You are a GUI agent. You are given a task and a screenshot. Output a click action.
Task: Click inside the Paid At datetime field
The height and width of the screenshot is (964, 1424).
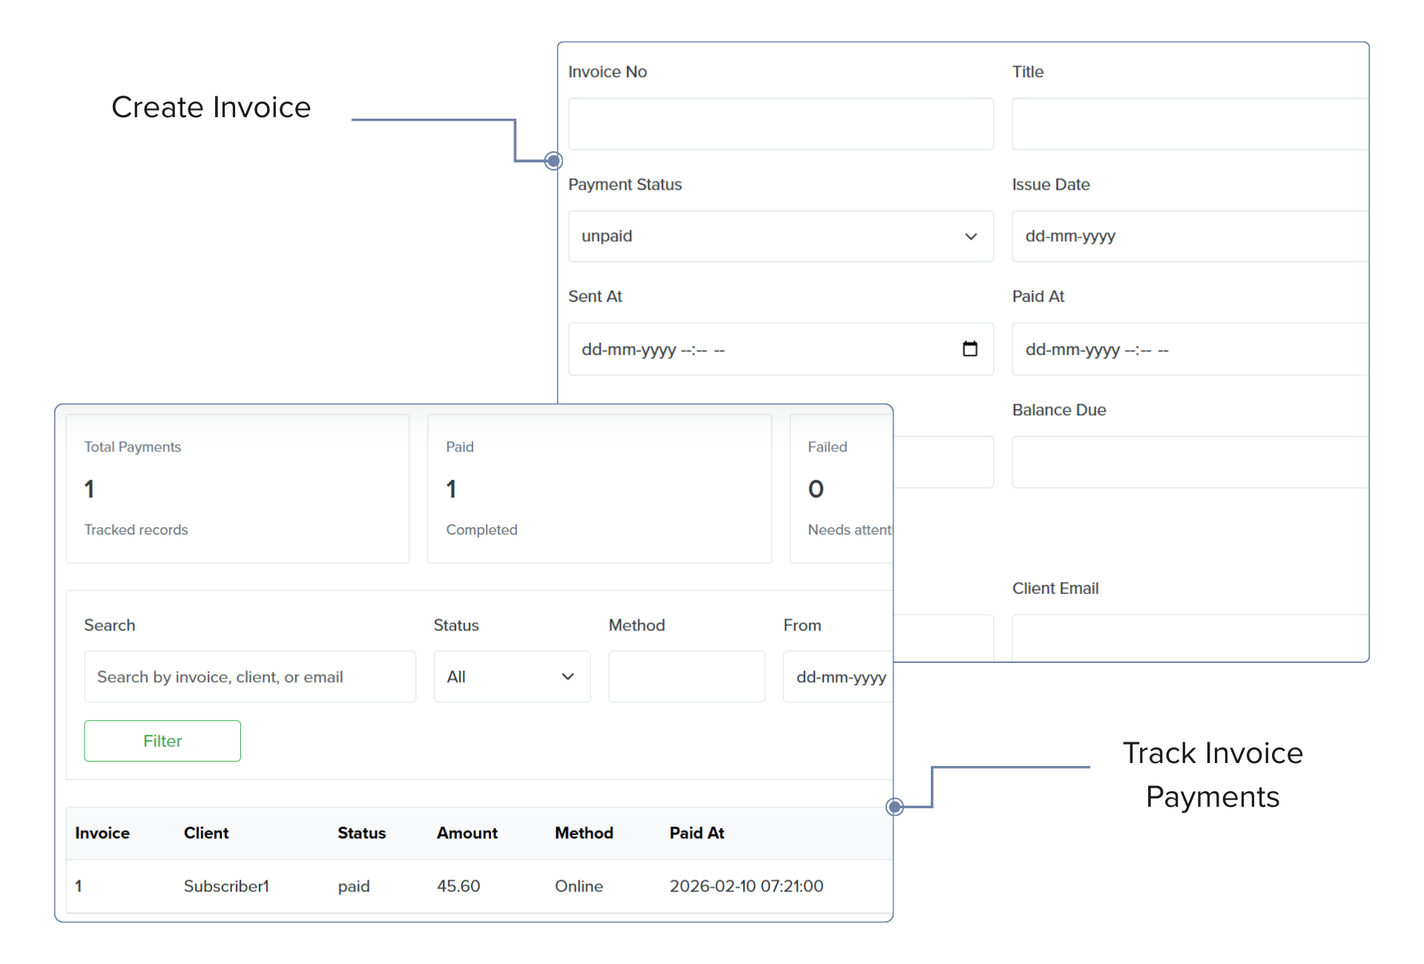[x=1187, y=349]
